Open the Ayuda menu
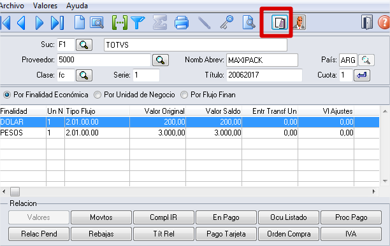Viewport: 390px width, 246px height. 77,6
